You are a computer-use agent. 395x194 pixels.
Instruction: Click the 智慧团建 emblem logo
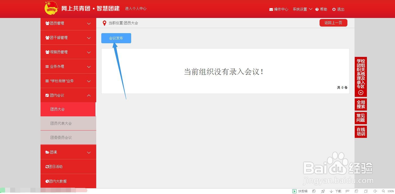tap(51, 8)
